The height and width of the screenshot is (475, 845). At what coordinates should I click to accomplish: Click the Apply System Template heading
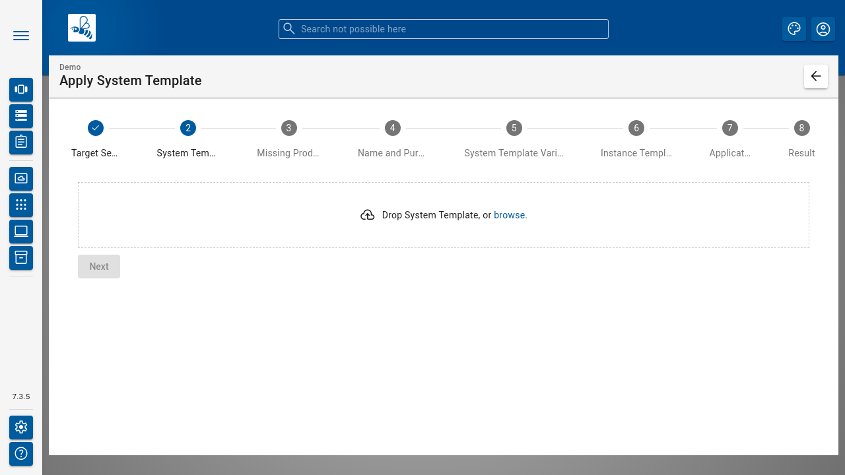[x=131, y=80]
